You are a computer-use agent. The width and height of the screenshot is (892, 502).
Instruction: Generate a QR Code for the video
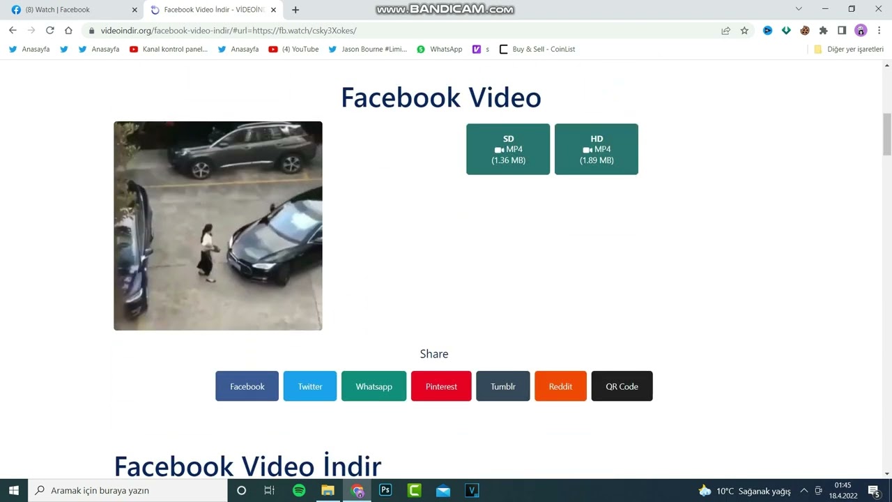(622, 386)
